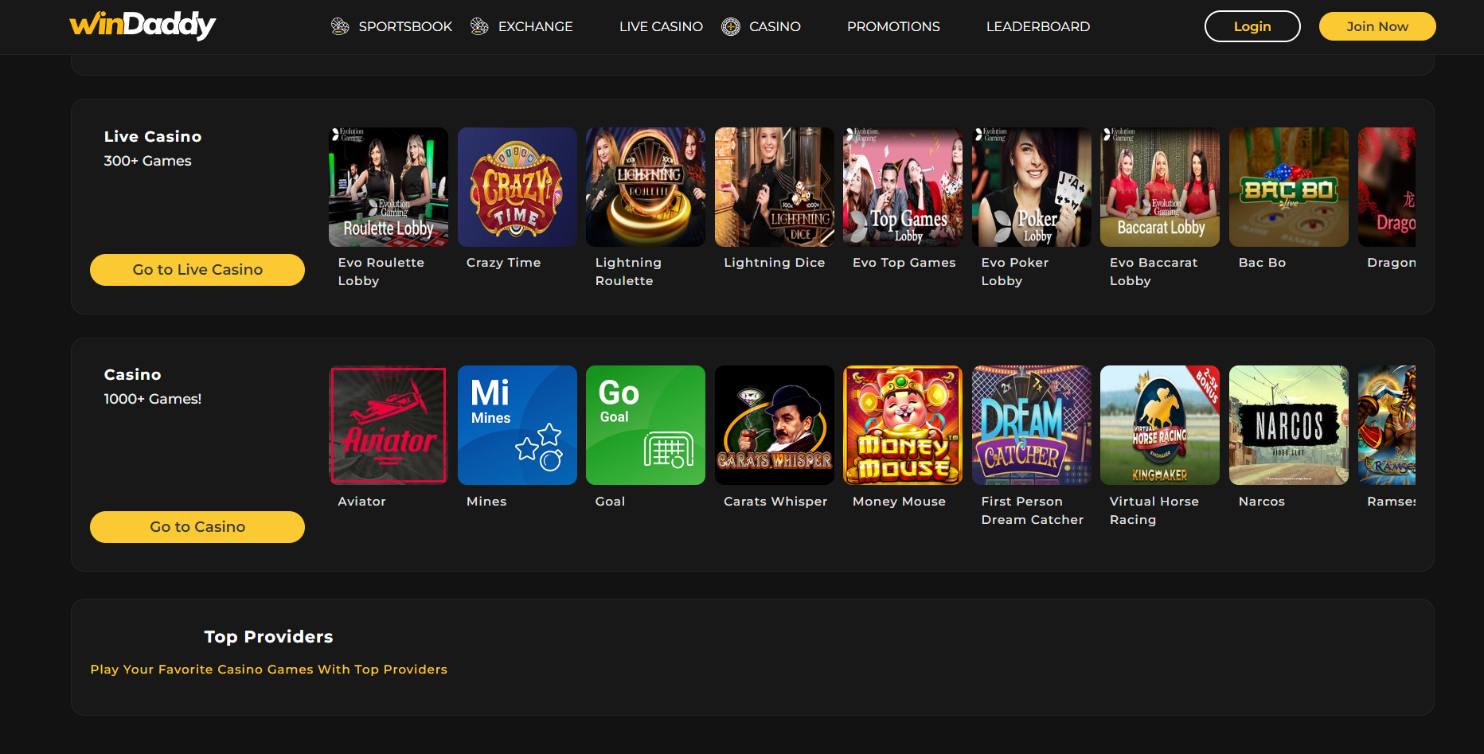Click the Mines game label

[x=486, y=502]
